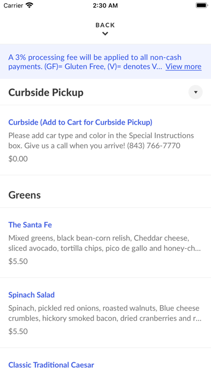
Task: Click the battery icon in status bar
Action: (202, 5)
